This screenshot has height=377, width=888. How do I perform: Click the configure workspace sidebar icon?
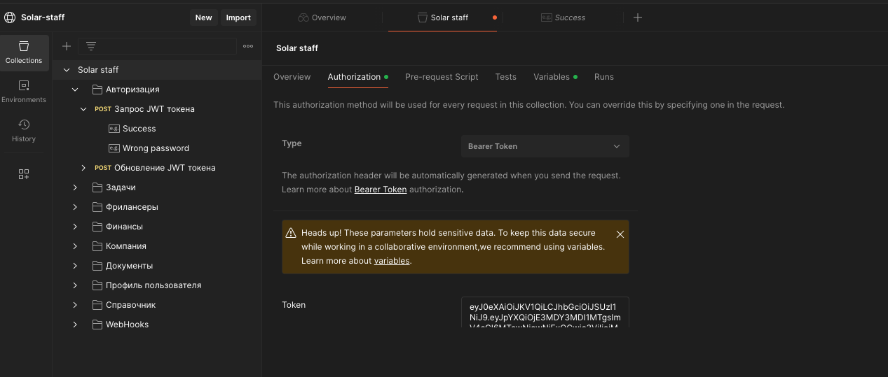tap(24, 174)
